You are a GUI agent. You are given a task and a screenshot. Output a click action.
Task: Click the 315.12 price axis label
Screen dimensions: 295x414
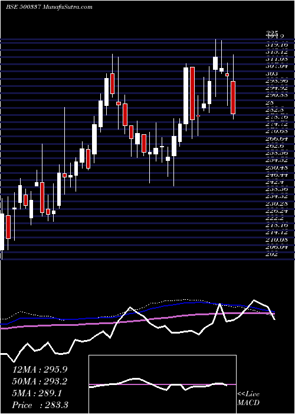pyautogui.click(x=277, y=52)
